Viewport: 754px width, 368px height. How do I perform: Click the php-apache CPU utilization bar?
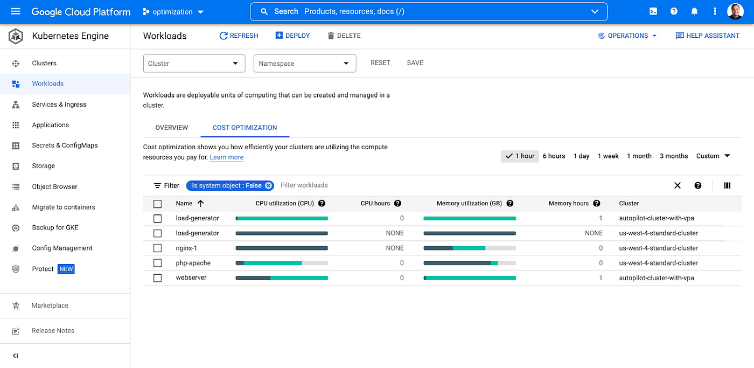[282, 263]
